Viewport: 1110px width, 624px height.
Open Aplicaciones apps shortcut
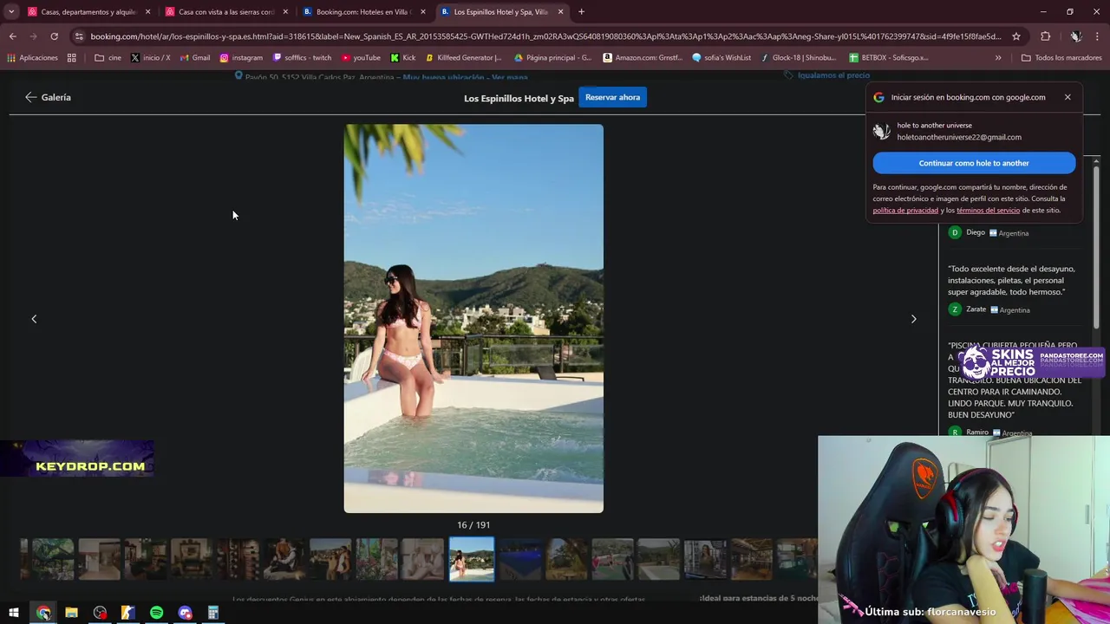point(32,58)
